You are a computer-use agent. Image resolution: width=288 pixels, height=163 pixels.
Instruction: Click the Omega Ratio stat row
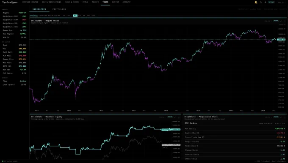point(235,159)
